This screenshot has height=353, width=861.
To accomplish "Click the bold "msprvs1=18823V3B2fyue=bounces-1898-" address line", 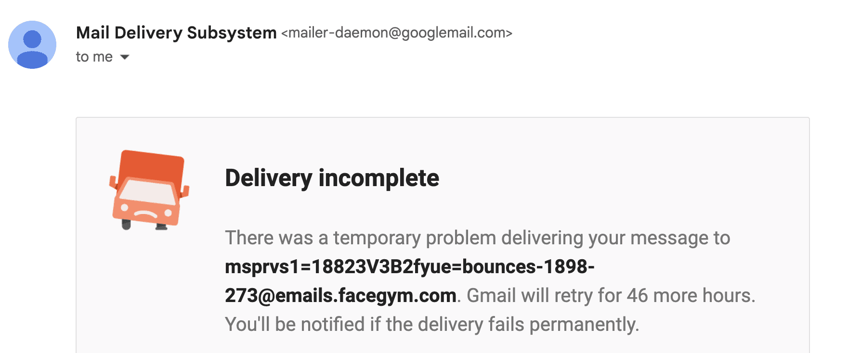I will pyautogui.click(x=409, y=266).
